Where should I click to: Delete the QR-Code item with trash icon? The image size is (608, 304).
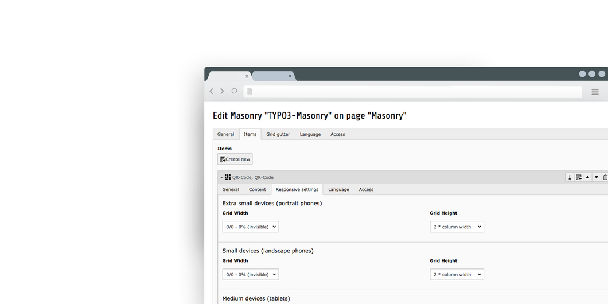point(605,177)
